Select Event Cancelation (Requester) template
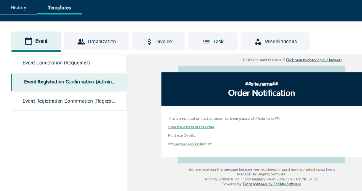This screenshot has height=191, width=362. 69,63
